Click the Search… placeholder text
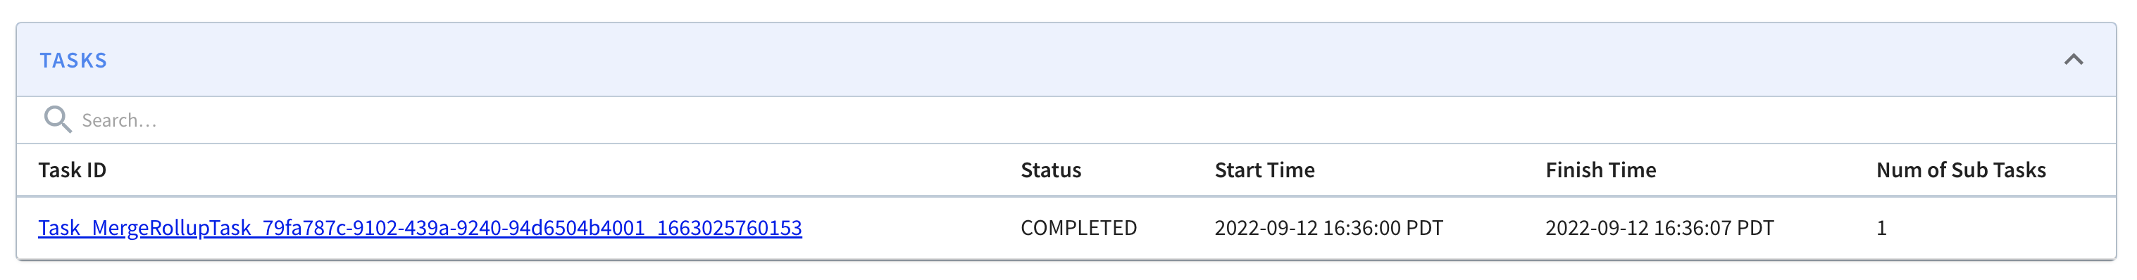Image resolution: width=2137 pixels, height=280 pixels. 118,121
